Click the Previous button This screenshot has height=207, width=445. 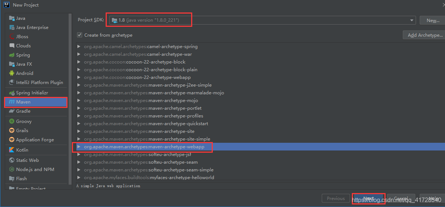pyautogui.click(x=336, y=198)
